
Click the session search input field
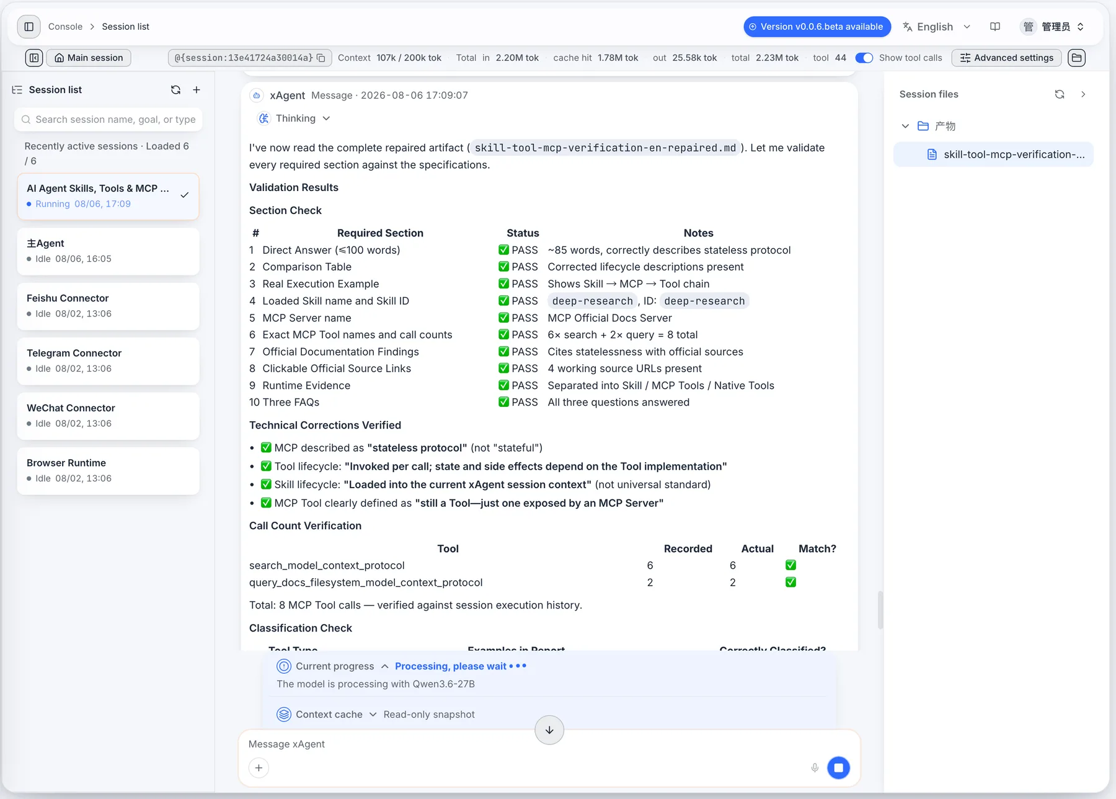tap(108, 120)
